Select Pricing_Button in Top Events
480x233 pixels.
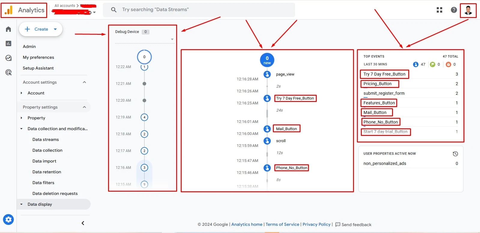(377, 84)
